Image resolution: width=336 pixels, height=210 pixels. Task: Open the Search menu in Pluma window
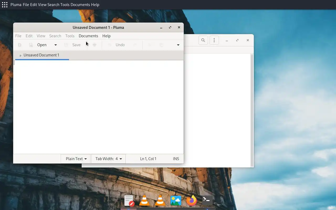click(55, 36)
